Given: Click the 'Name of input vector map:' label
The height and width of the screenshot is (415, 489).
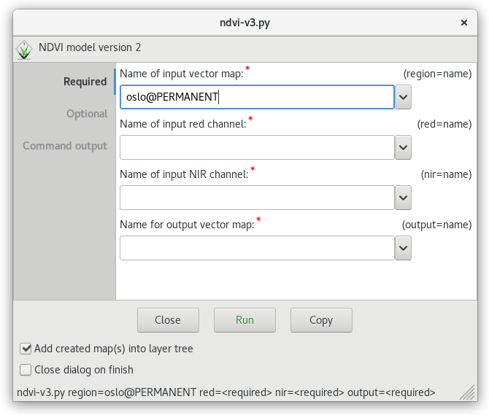Looking at the screenshot, I should 182,74.
